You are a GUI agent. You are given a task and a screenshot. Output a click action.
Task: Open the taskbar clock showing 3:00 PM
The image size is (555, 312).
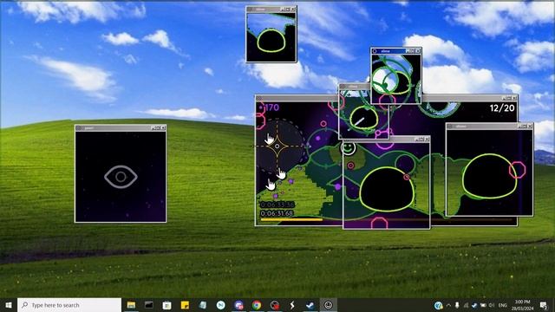(x=522, y=305)
